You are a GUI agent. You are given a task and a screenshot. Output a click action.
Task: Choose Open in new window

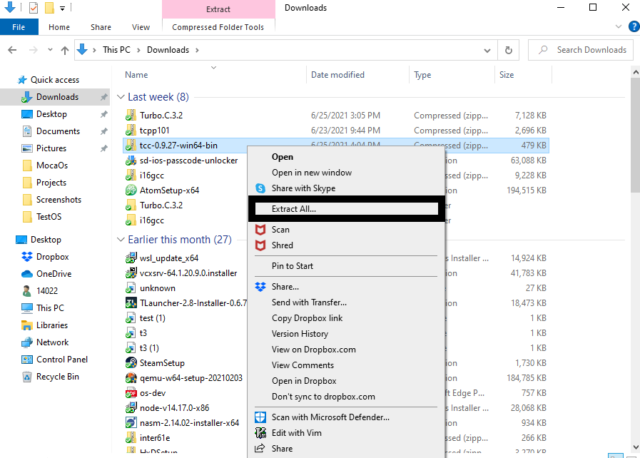pos(312,173)
